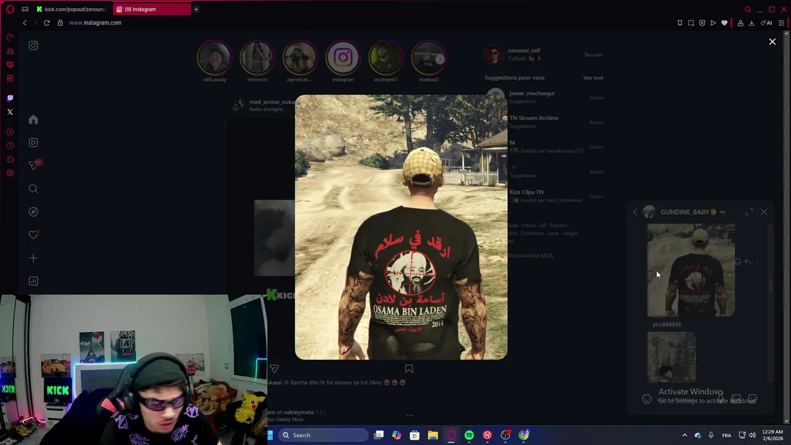This screenshot has height=445, width=791.
Task: Open File Explorer from the taskbar
Action: pyautogui.click(x=433, y=435)
